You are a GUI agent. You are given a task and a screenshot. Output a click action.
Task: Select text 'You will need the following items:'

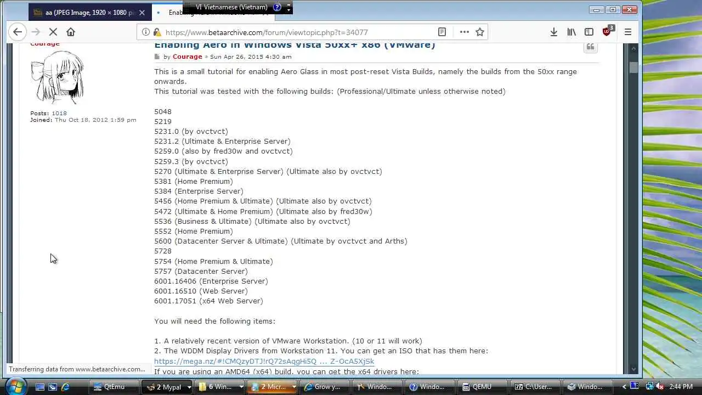pyautogui.click(x=215, y=321)
